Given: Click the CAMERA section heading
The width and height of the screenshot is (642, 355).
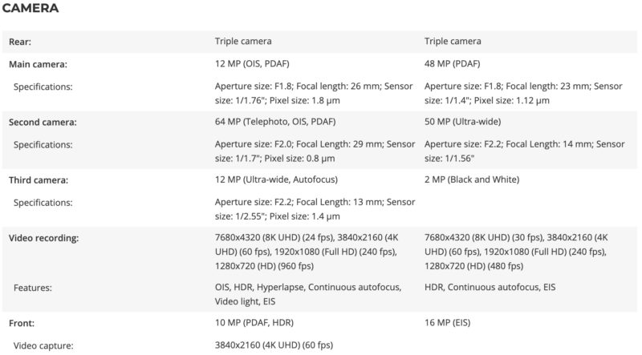Looking at the screenshot, I should (x=34, y=10).
